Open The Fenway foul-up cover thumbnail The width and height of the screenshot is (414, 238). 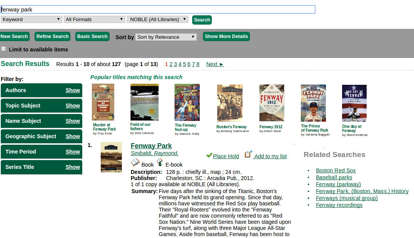187,102
